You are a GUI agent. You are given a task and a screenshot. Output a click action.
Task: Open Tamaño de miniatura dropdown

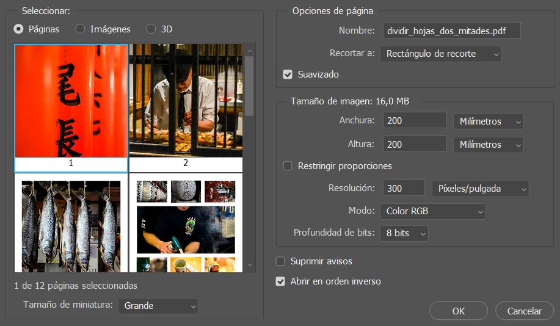[x=158, y=306]
